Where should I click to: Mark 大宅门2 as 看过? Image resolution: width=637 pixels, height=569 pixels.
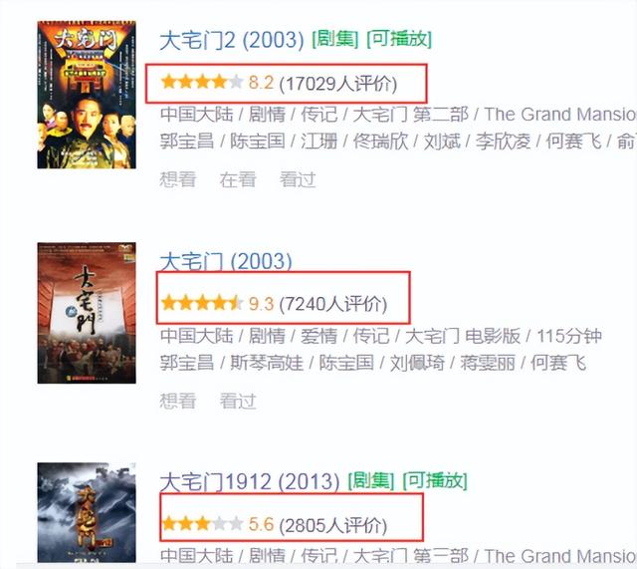click(298, 179)
